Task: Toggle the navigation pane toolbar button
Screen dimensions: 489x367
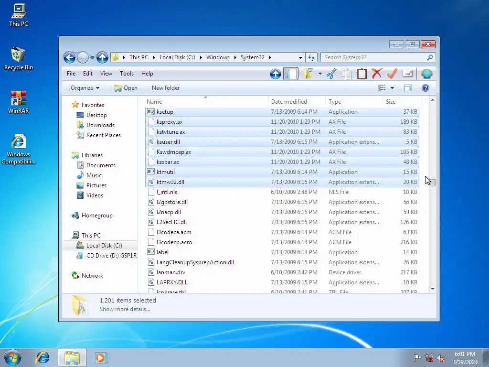Action: [x=291, y=74]
